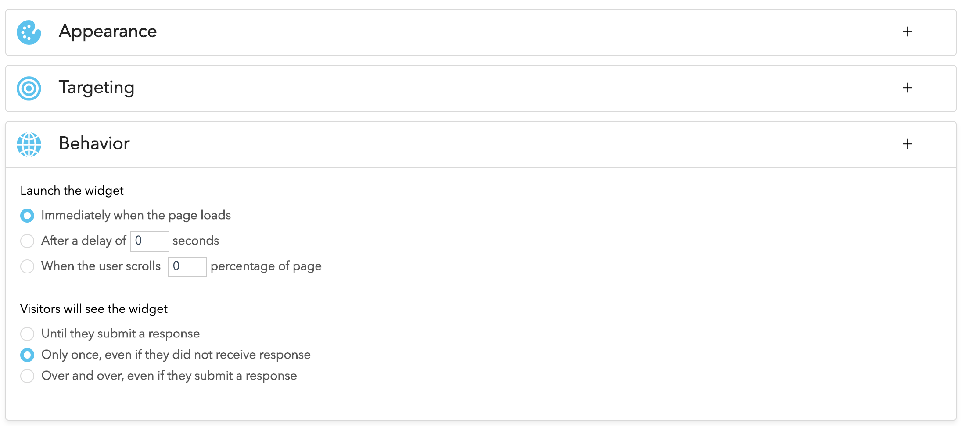Expand the Appearance section plus icon

click(908, 32)
